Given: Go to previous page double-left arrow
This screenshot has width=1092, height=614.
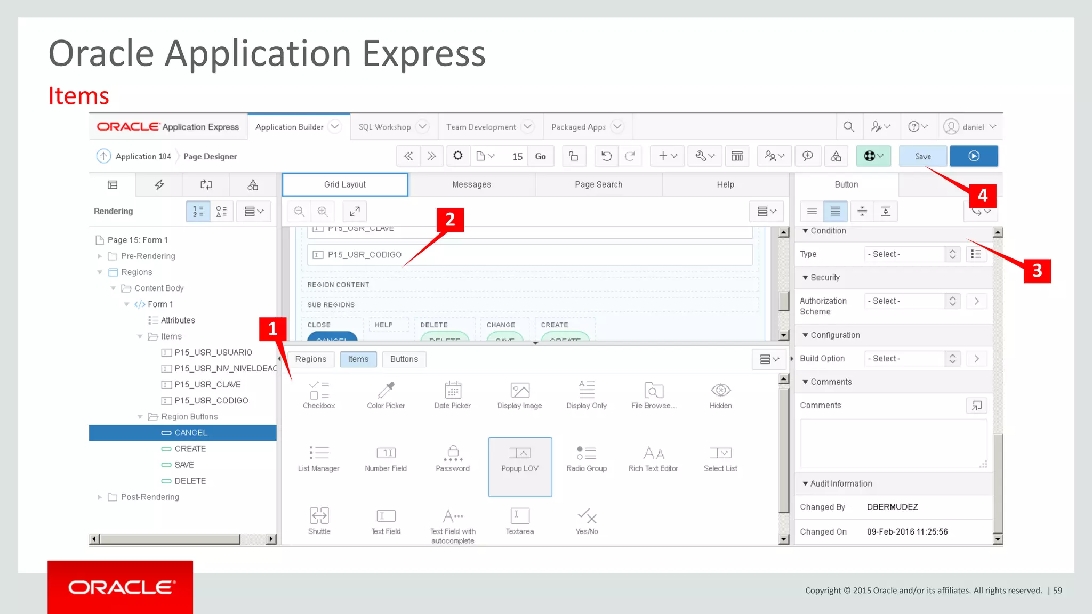Looking at the screenshot, I should (x=408, y=156).
